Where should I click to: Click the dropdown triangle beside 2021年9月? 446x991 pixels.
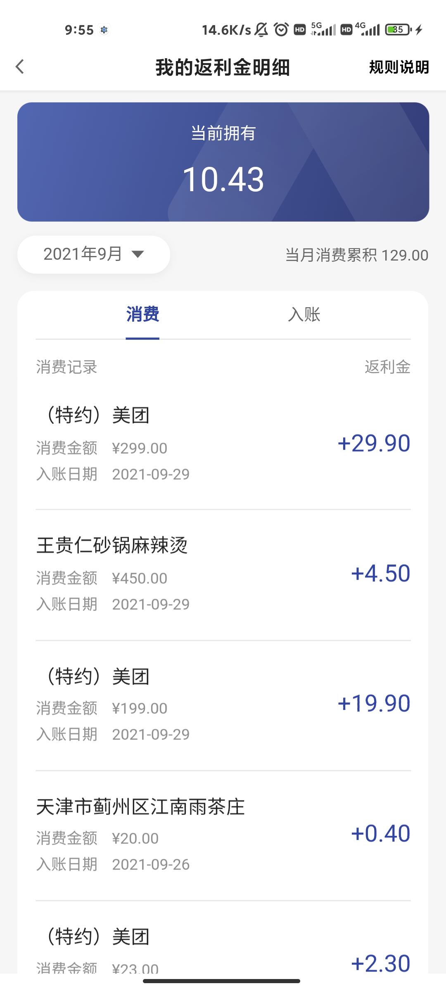point(138,254)
